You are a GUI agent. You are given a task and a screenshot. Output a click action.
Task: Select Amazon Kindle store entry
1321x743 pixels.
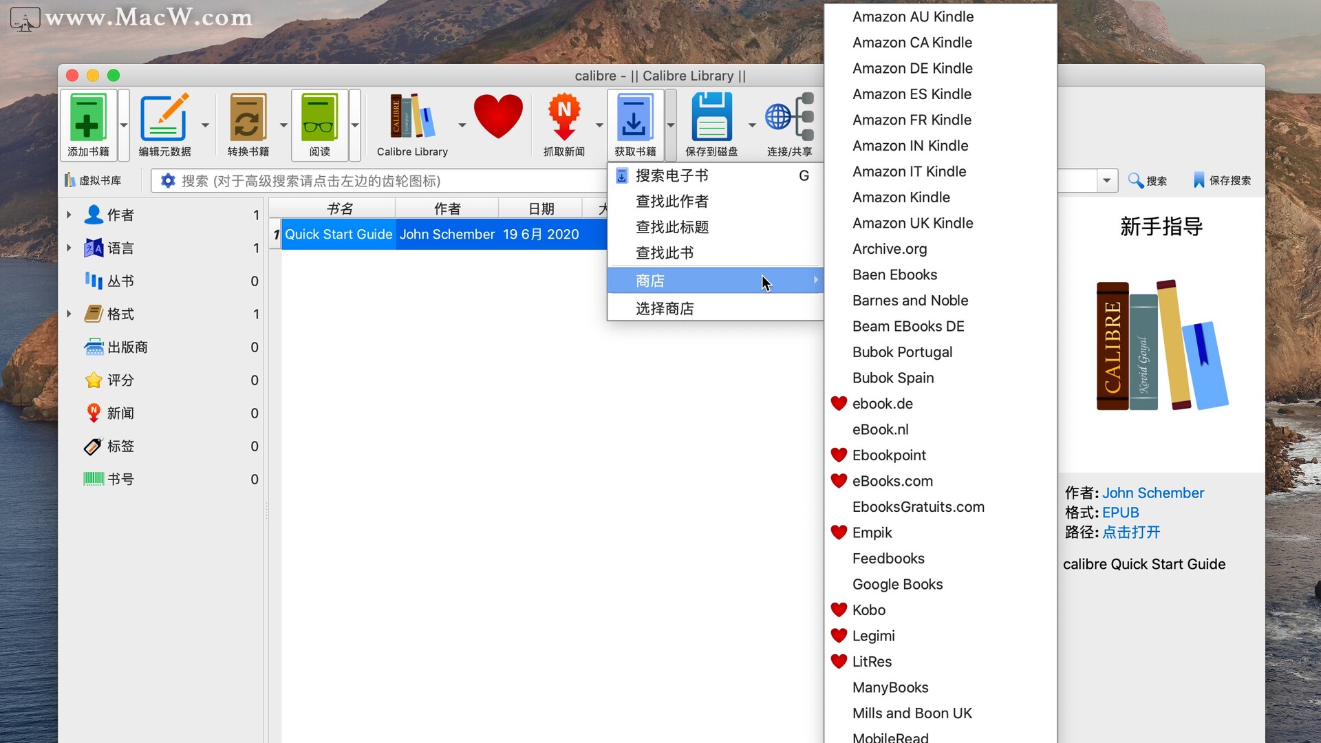pos(940,197)
